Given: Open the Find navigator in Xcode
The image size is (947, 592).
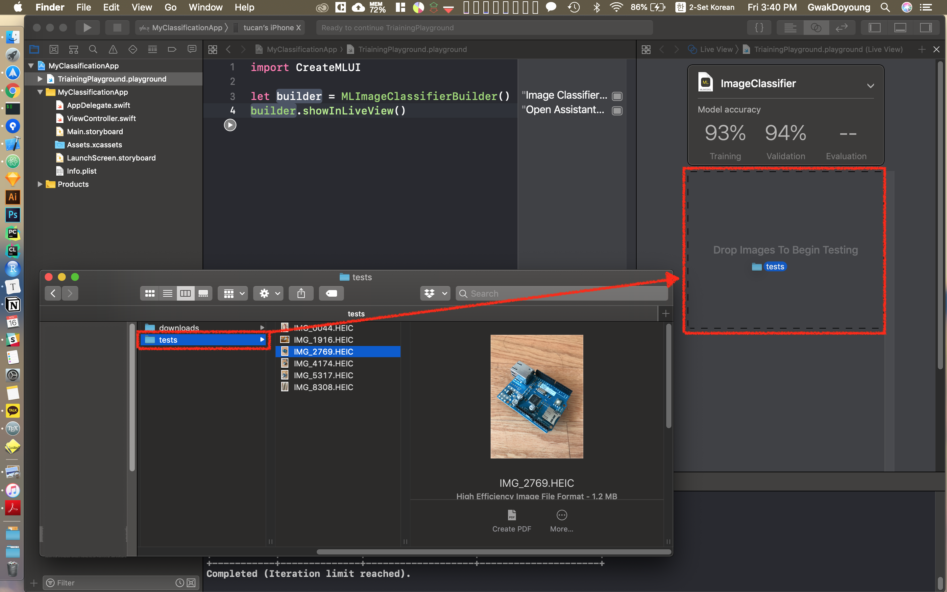Looking at the screenshot, I should point(93,49).
